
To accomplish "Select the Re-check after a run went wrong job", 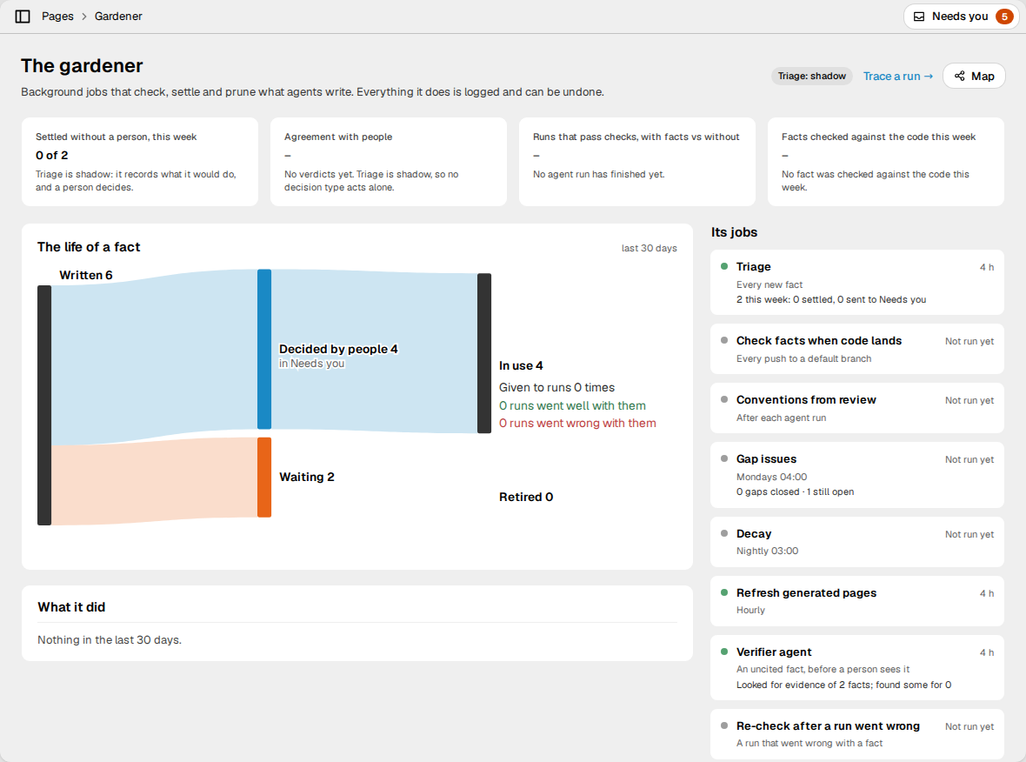I will (857, 734).
